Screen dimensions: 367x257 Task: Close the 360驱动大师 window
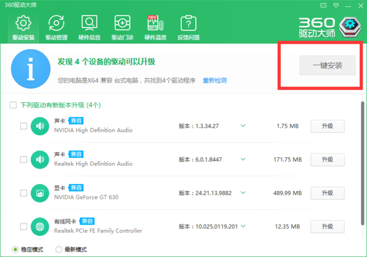click(x=361, y=6)
